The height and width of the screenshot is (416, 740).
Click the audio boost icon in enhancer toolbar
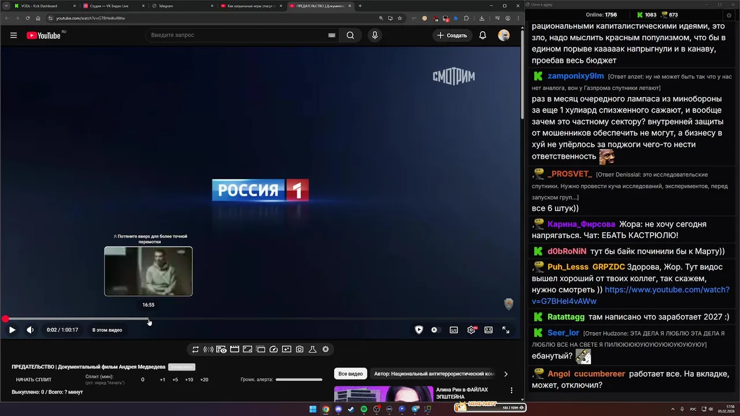(208, 349)
